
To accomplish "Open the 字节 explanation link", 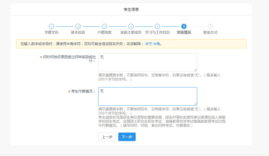I will click(x=148, y=44).
